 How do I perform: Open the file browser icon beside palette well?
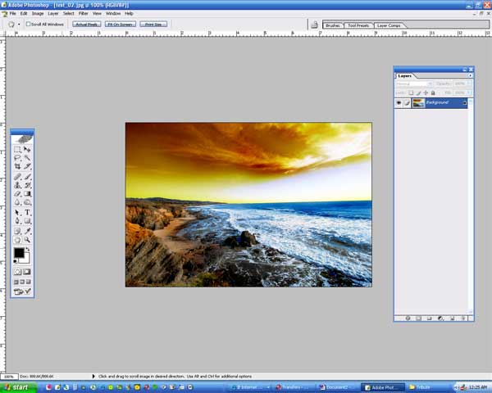point(314,25)
